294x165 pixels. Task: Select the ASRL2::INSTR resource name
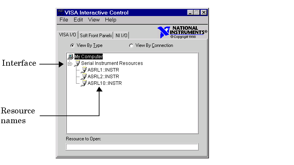[x=103, y=77]
